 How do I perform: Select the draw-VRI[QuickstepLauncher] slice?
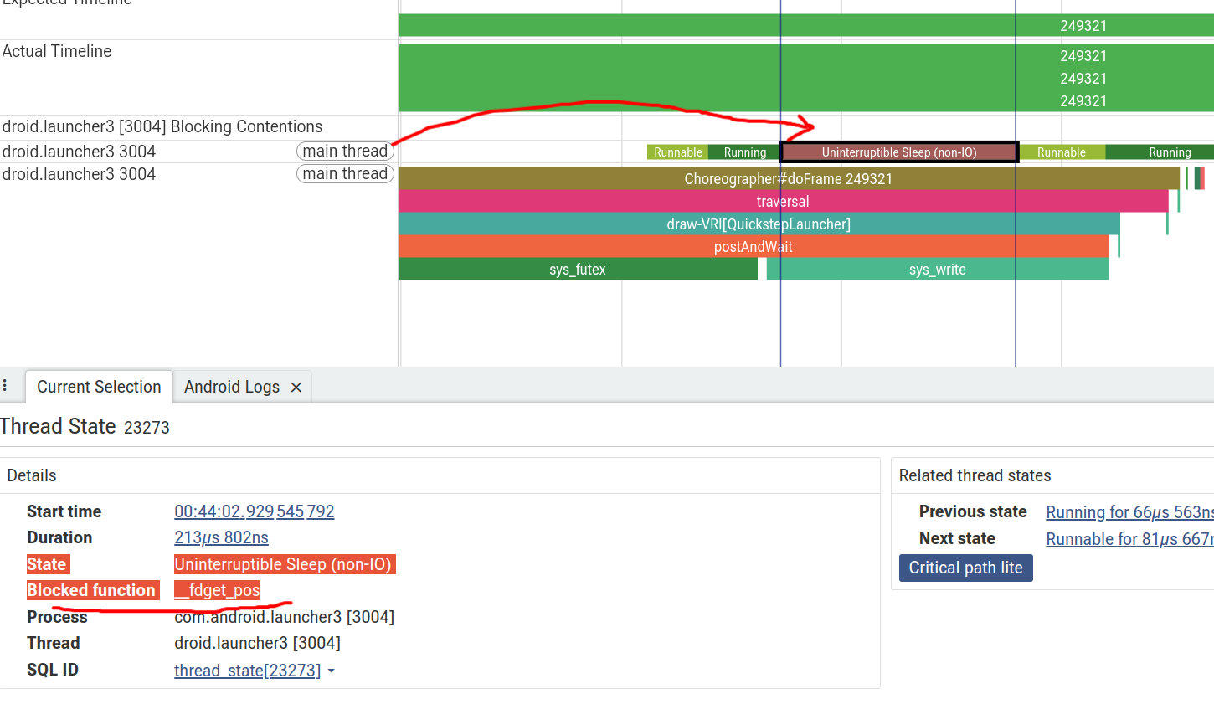[759, 224]
